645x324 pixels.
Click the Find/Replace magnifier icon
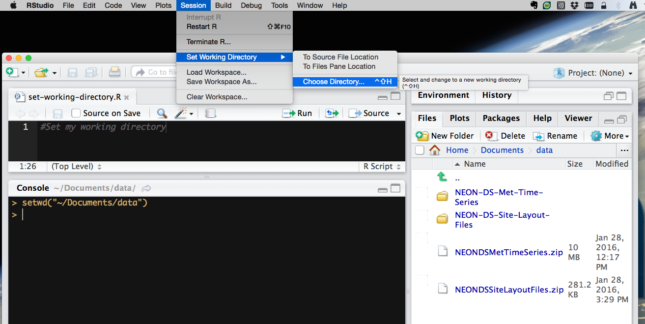162,114
